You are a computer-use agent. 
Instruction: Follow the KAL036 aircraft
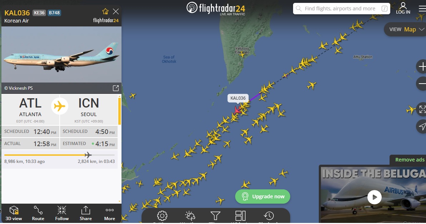pyautogui.click(x=62, y=213)
